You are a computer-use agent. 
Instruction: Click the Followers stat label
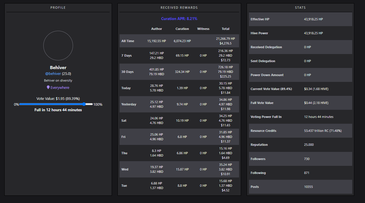tap(258, 159)
